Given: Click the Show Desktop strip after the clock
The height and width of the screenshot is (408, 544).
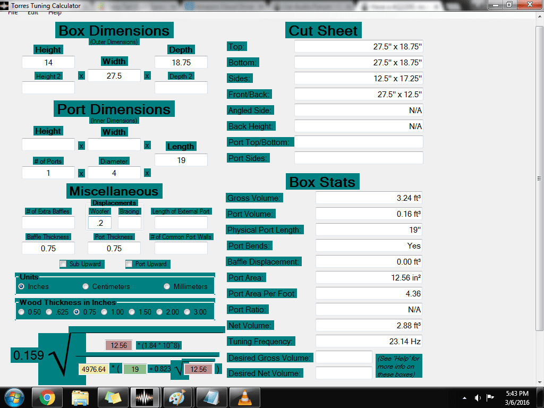Looking at the screenshot, I should [540, 397].
